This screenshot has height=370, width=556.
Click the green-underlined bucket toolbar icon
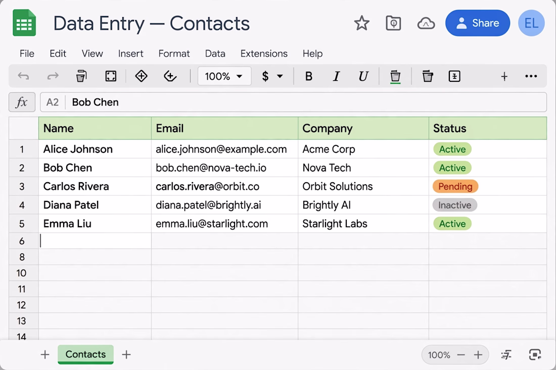[x=395, y=77]
